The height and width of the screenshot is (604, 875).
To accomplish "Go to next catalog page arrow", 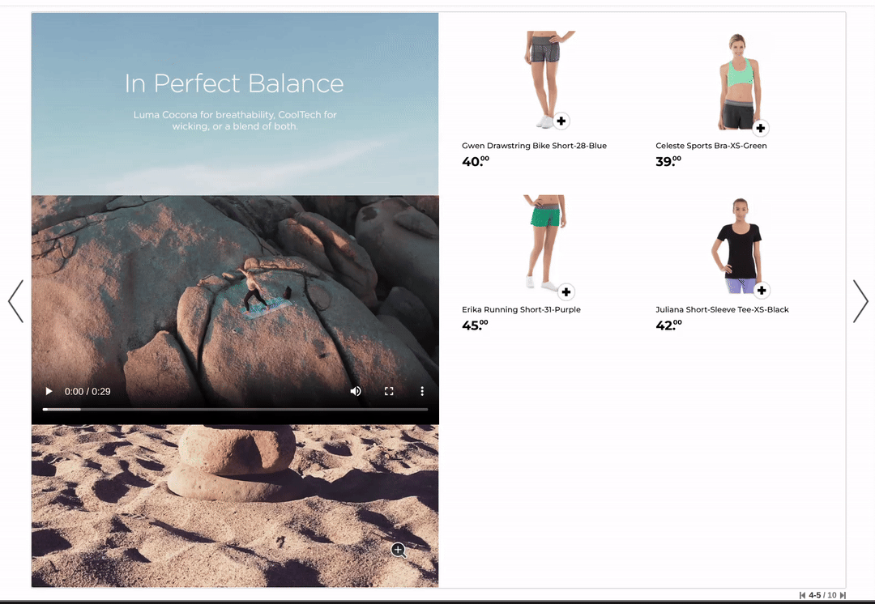I will (860, 301).
